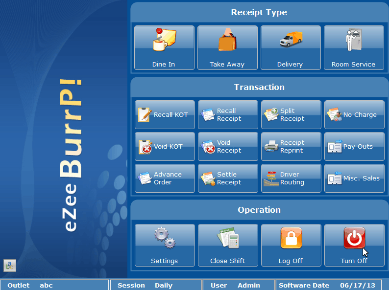The height and width of the screenshot is (290, 389).
Task: Create an Advance Order
Action: pos(164,178)
